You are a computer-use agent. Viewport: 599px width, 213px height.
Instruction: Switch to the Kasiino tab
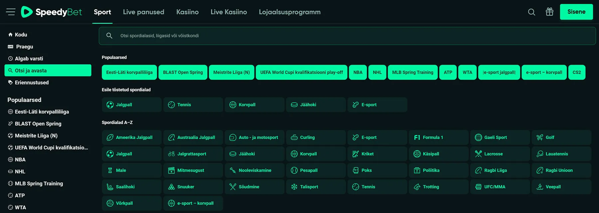click(x=187, y=12)
